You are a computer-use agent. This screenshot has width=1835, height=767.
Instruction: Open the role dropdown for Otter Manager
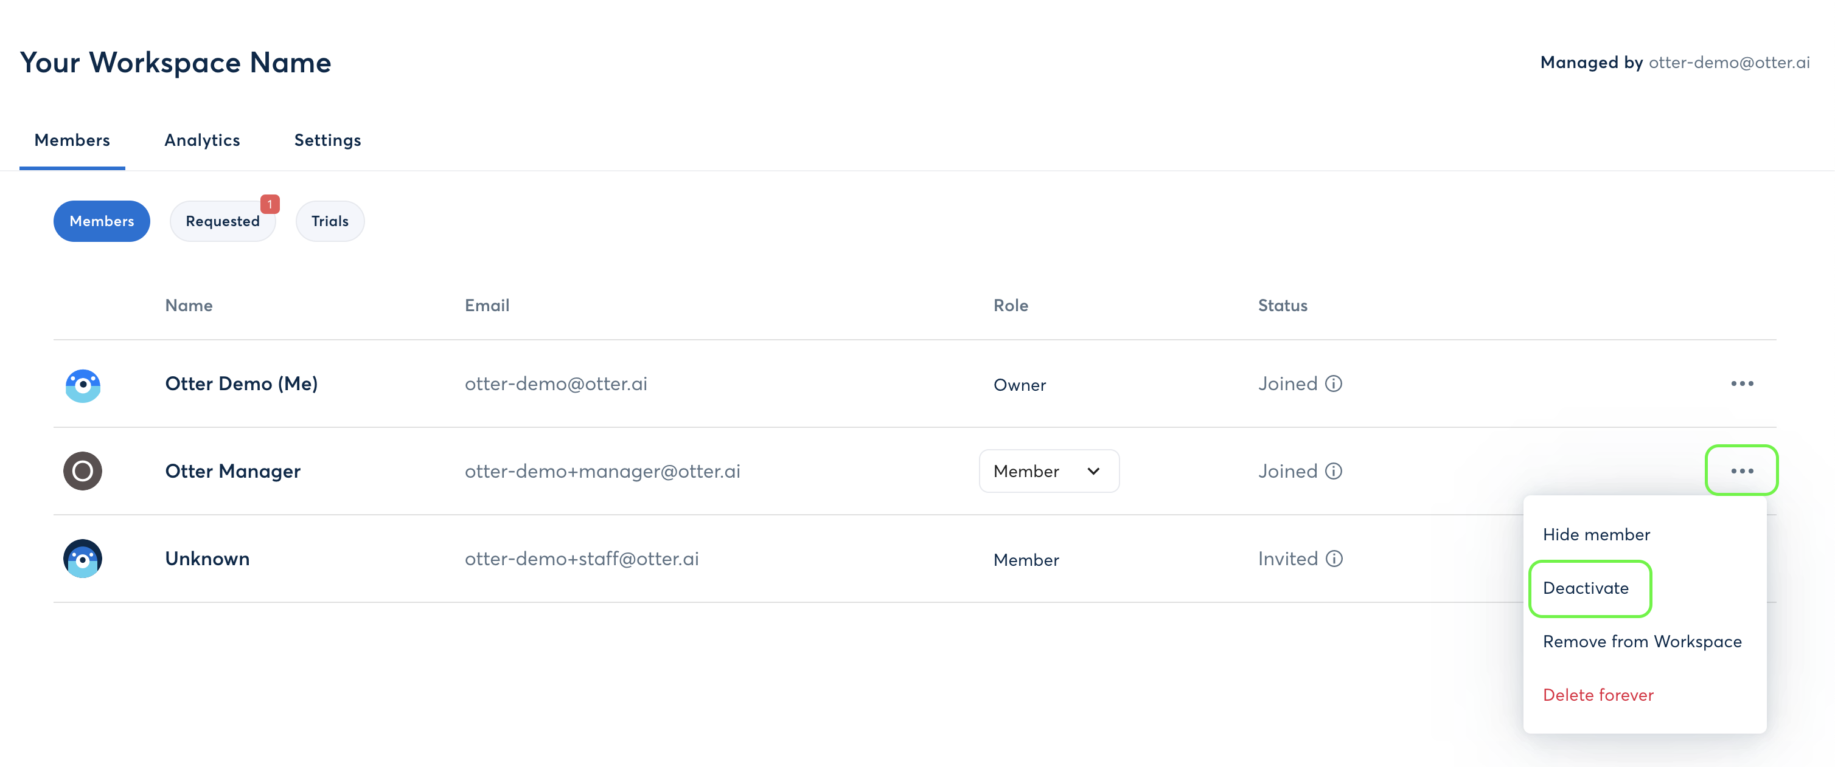(1048, 470)
